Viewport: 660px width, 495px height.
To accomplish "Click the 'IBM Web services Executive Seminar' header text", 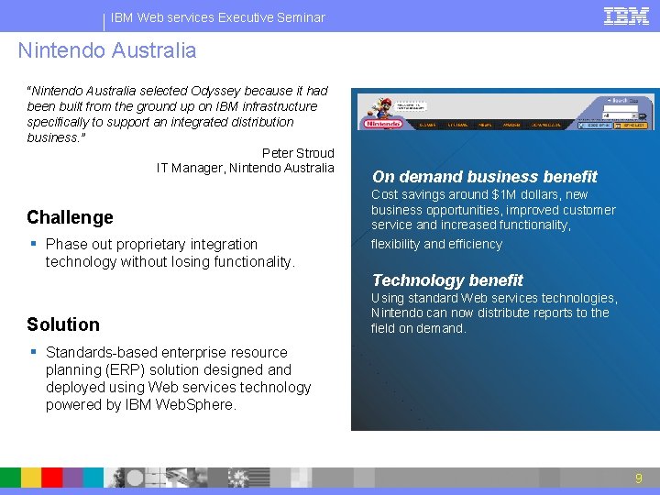I will click(218, 17).
